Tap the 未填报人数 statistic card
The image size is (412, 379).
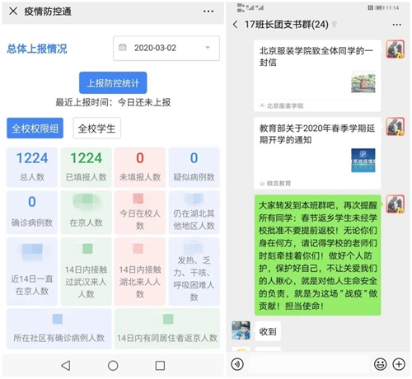point(140,167)
